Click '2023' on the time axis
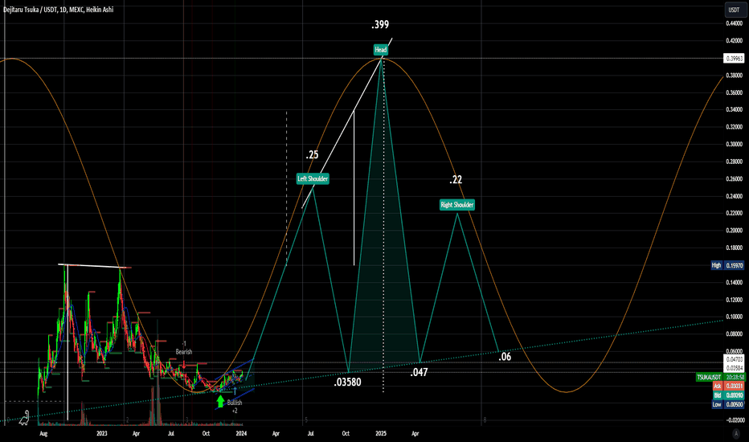This screenshot has height=442, width=749. point(102,434)
